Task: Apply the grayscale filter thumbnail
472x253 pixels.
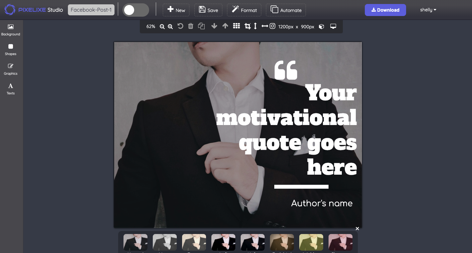Action: pos(165,242)
